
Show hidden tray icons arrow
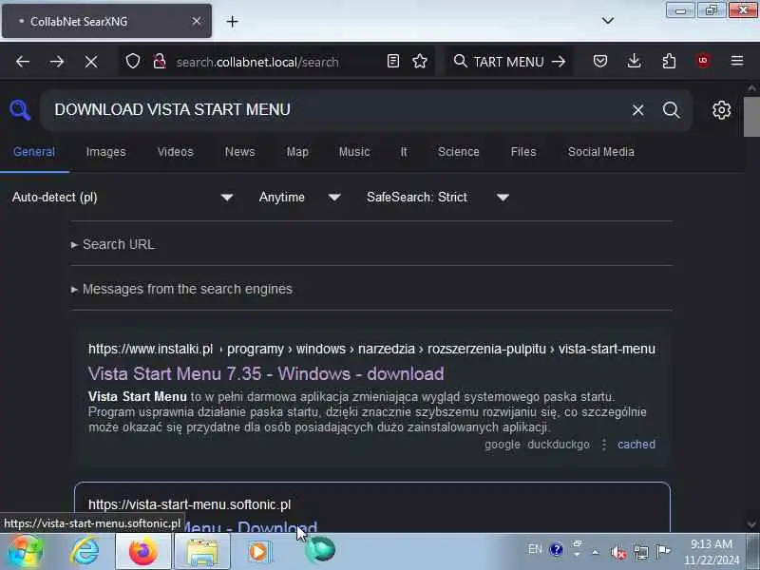pos(596,552)
